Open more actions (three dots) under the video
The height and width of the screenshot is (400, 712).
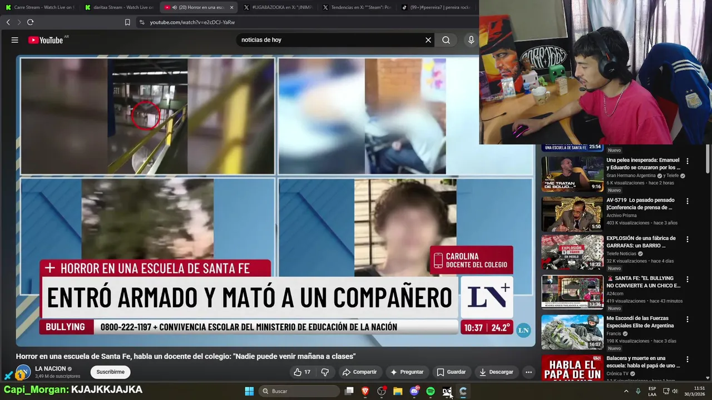[528, 372]
